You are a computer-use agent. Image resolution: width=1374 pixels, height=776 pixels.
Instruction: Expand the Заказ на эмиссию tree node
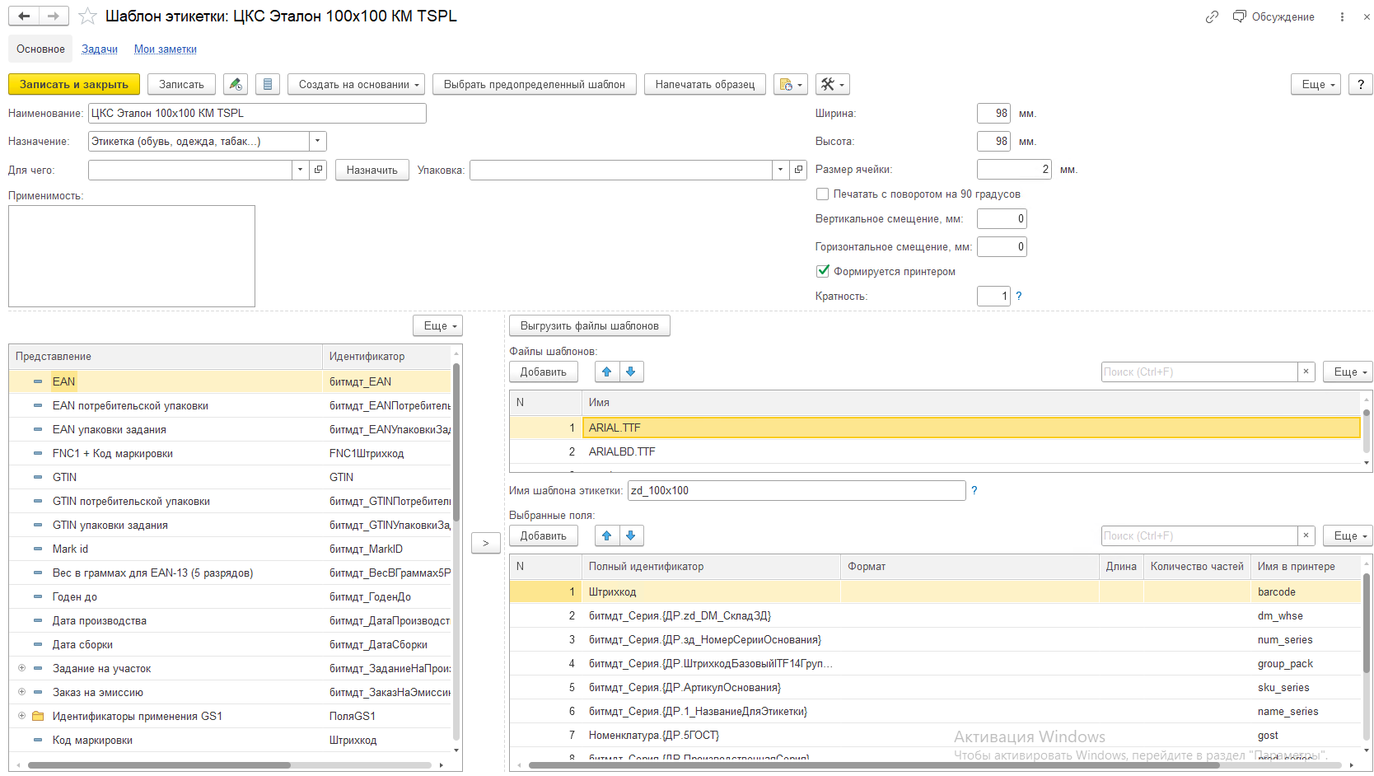pos(21,692)
